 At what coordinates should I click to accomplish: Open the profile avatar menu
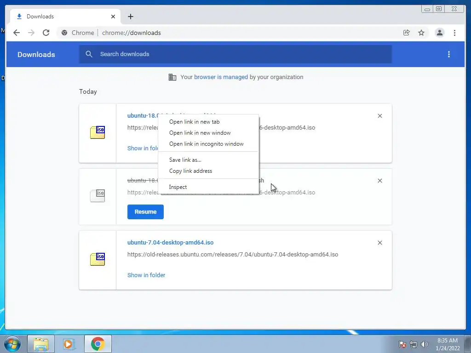439,33
